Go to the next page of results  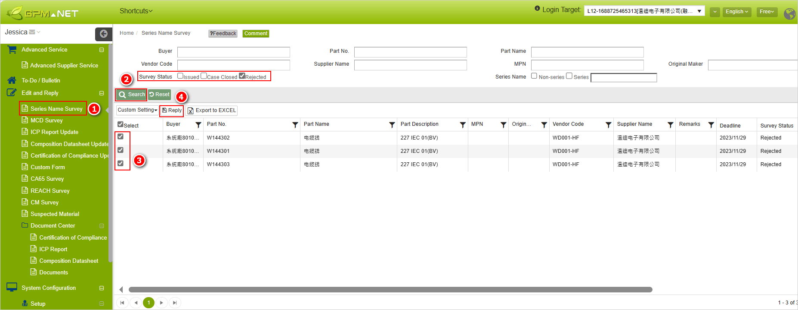pyautogui.click(x=161, y=303)
